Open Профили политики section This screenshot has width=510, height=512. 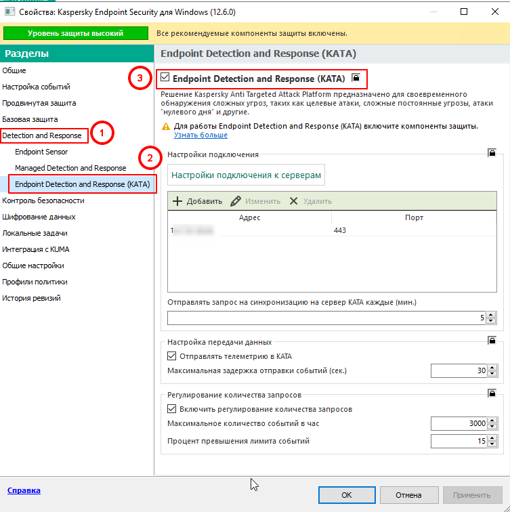pos(35,282)
